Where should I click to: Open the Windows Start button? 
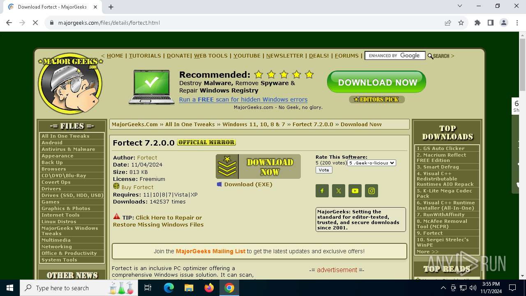[10, 288]
